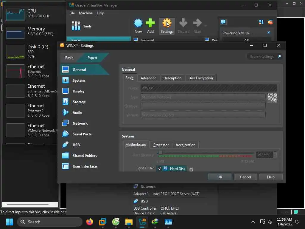305x229 pixels.
Task: Open the Machine menu
Action: click(x=86, y=13)
